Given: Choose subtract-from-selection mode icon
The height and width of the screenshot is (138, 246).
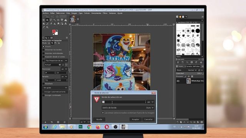Looking at the screenshot, I should pyautogui.click(x=55, y=43).
